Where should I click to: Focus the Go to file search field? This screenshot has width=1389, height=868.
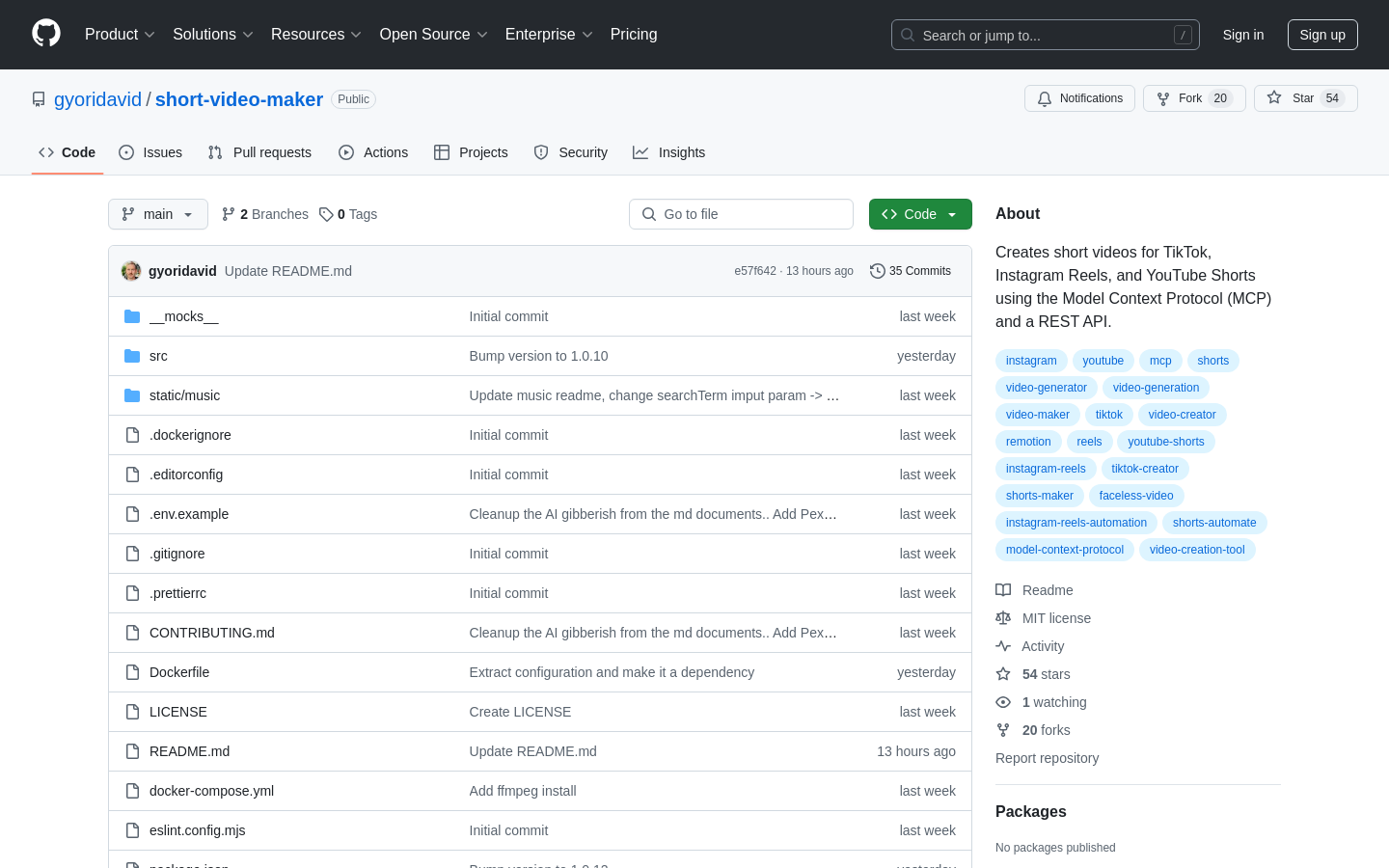point(741,214)
